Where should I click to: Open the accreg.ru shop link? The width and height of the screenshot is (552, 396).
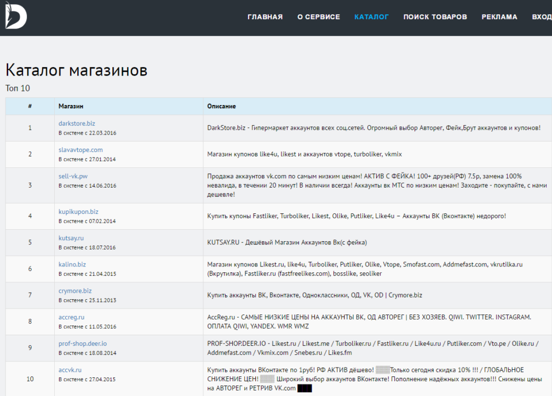[x=71, y=317]
